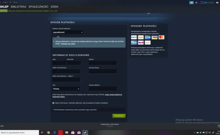Screen dimensions: 220x135
Task: Click the Skrill payment logo
Action: [x=140, y=42]
